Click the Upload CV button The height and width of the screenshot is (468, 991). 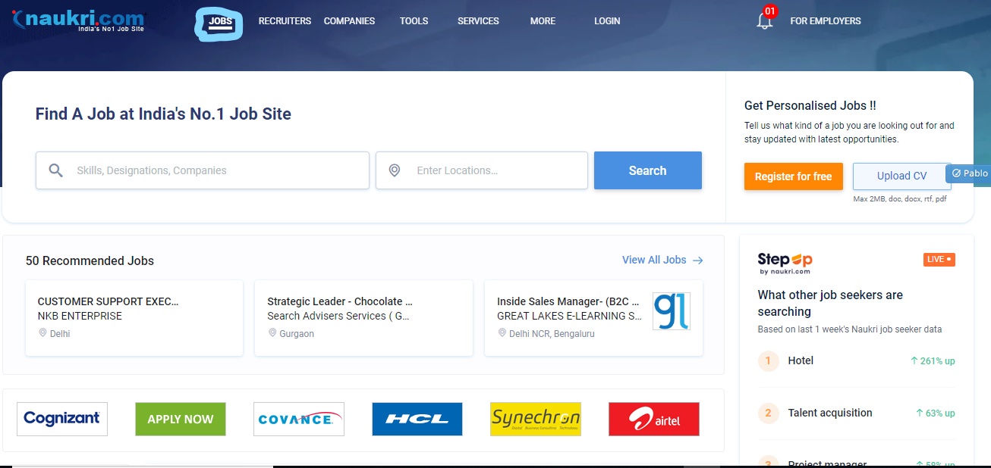(x=902, y=176)
